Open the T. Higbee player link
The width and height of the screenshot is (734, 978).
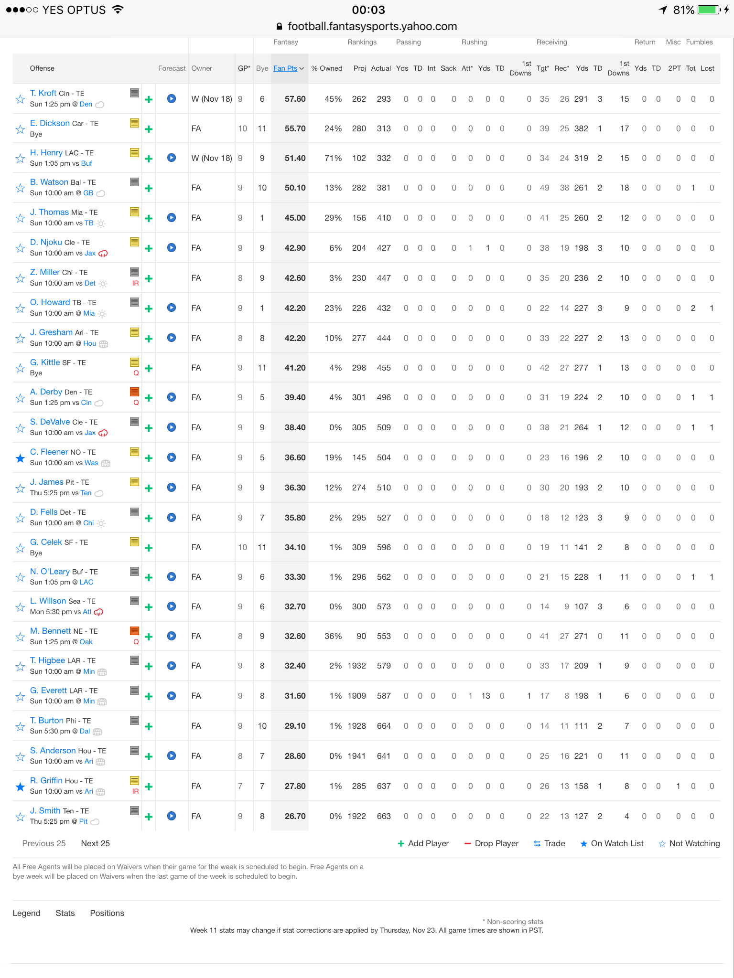[47, 660]
